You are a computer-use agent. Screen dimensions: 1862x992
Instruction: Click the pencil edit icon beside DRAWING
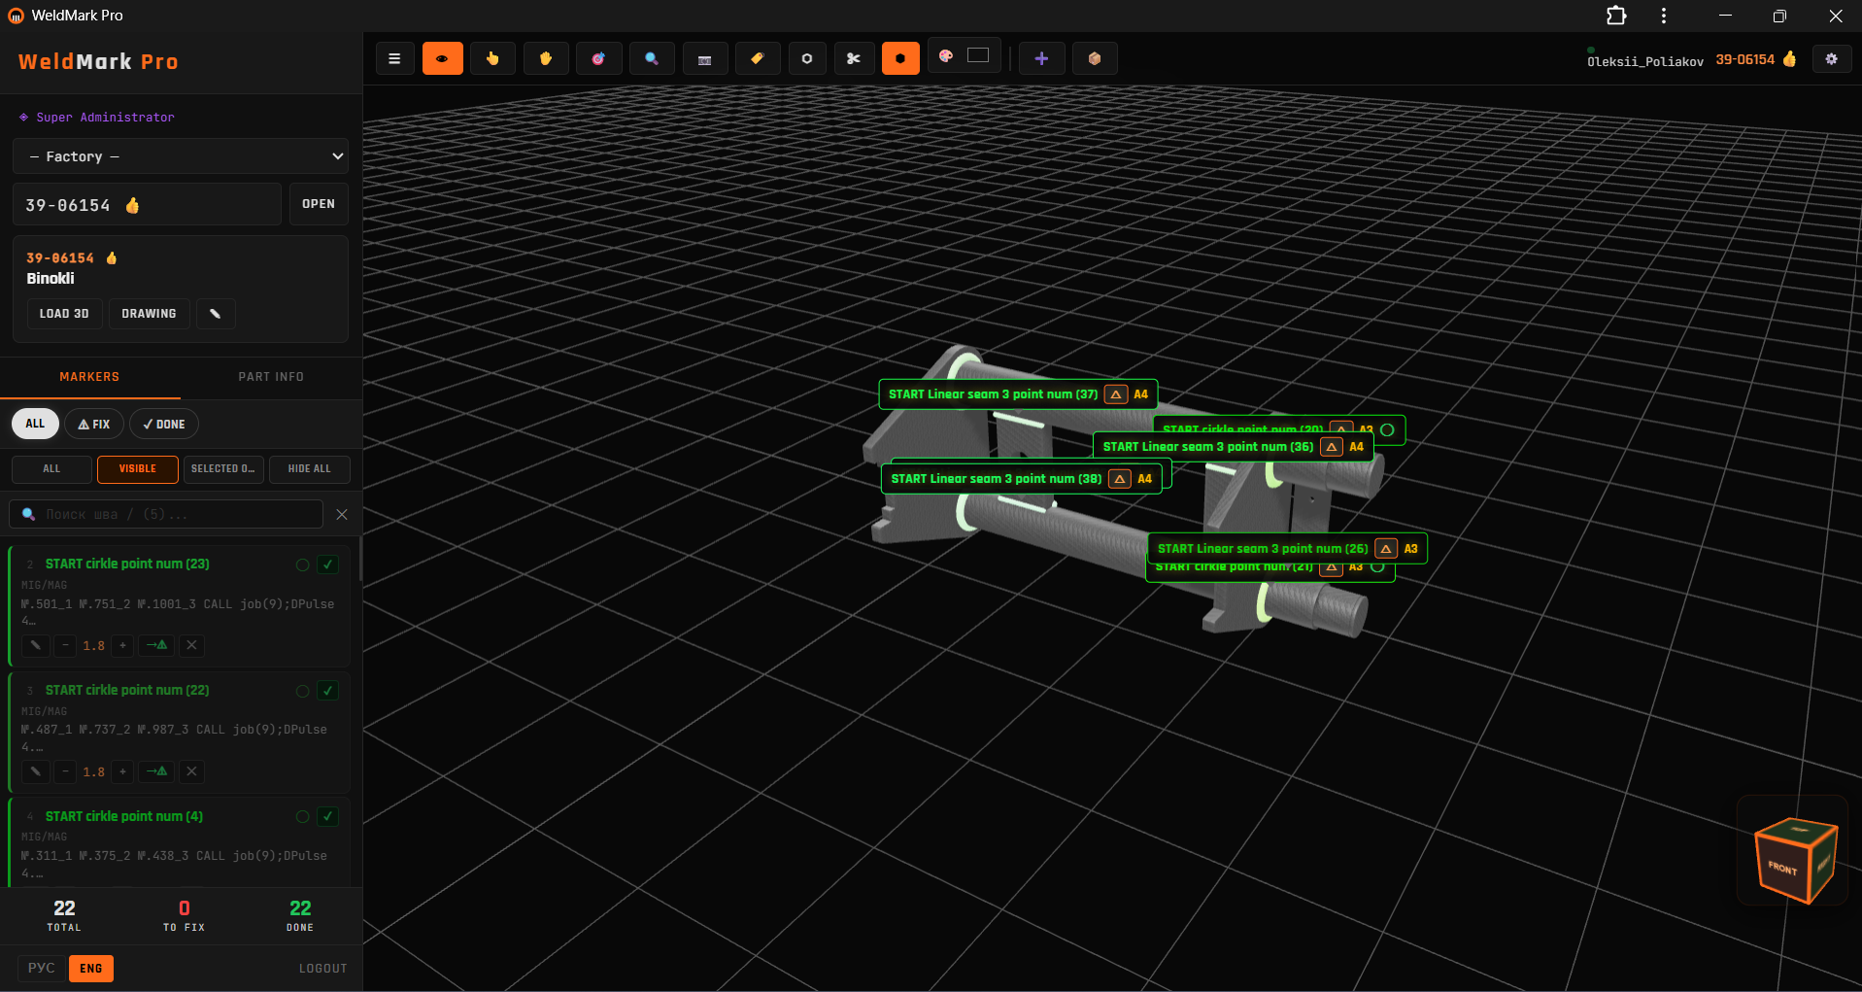(x=216, y=314)
